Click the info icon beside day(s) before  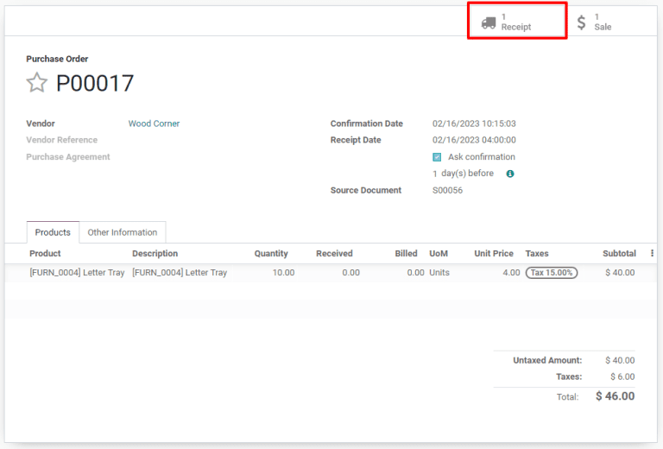tap(510, 174)
